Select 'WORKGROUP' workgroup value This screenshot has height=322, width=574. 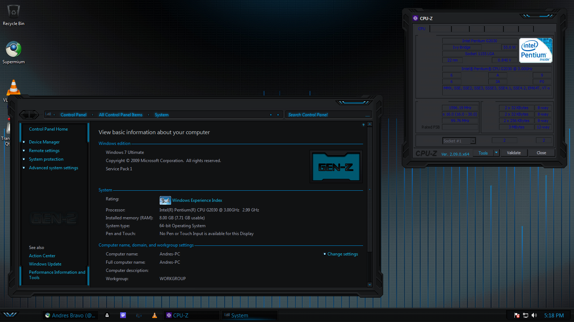pos(173,279)
